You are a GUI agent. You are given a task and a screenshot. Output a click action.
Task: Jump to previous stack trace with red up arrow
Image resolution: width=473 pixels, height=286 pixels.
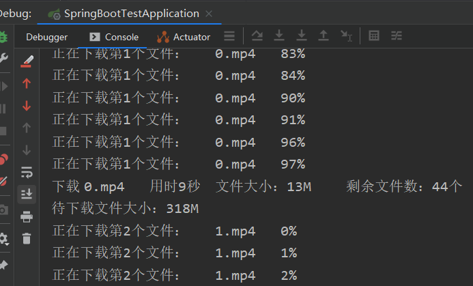point(27,83)
